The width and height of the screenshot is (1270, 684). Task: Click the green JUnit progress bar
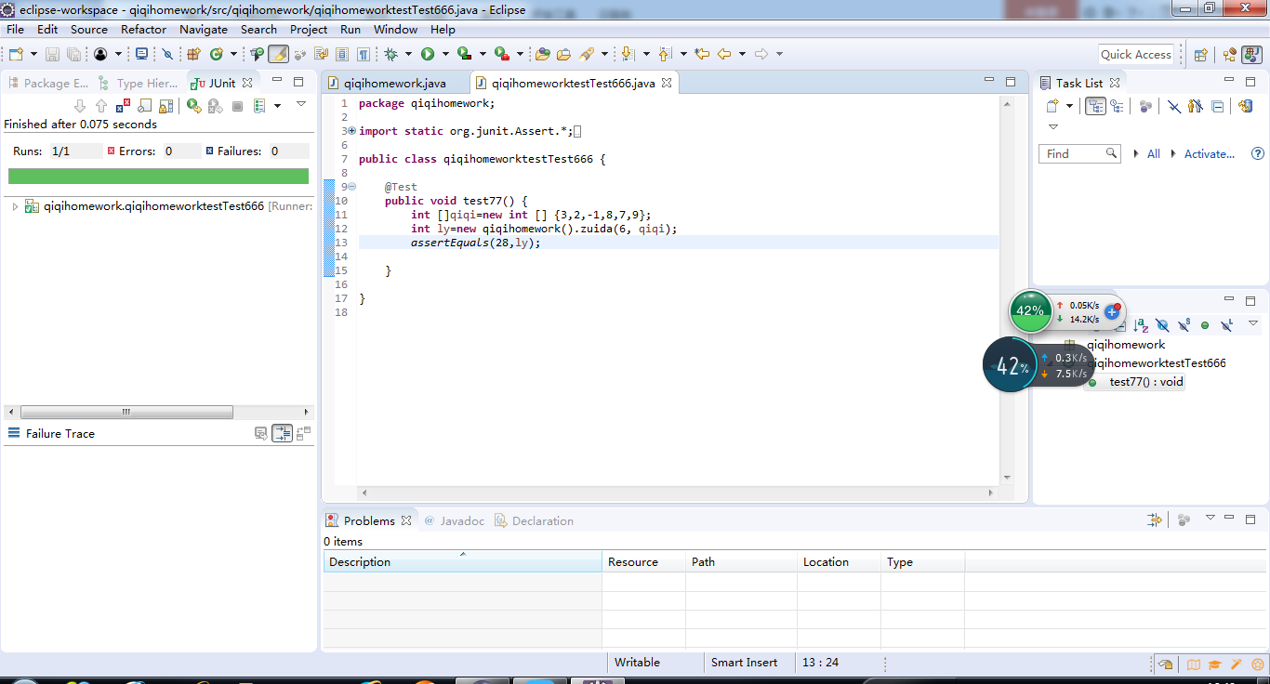[x=158, y=176]
